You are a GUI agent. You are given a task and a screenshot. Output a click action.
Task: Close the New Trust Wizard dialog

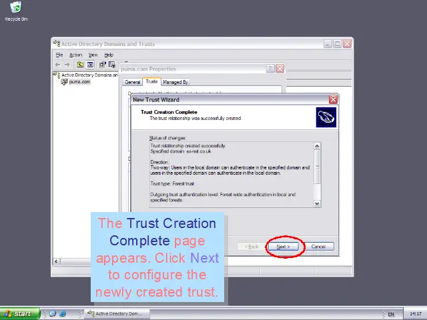tap(333, 99)
